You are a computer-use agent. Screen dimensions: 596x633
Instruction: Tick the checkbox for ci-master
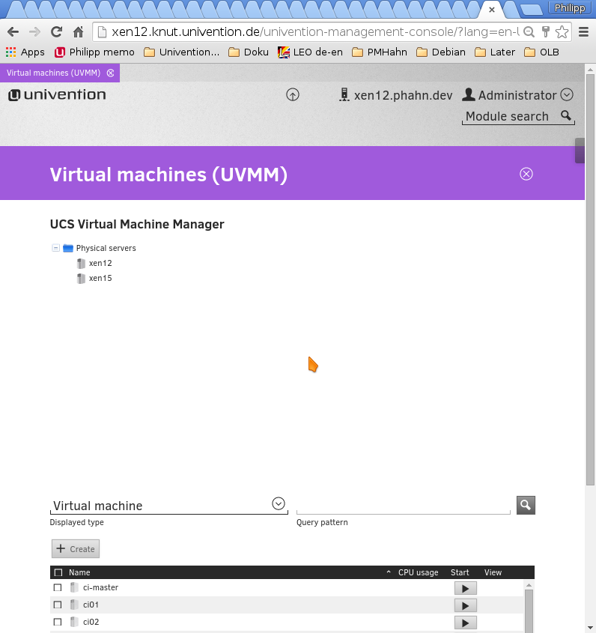click(58, 588)
